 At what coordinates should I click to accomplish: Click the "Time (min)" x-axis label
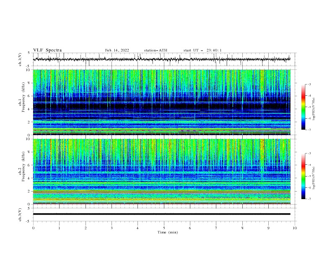pos(168,232)
